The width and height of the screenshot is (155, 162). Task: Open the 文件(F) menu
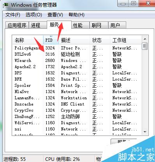tap(13, 15)
